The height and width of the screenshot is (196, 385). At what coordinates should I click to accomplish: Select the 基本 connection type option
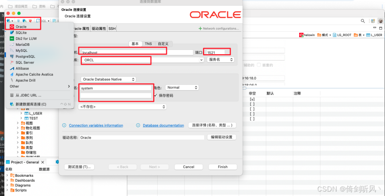[x=135, y=44]
